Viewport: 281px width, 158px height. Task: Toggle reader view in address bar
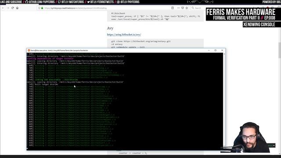tap(173, 8)
